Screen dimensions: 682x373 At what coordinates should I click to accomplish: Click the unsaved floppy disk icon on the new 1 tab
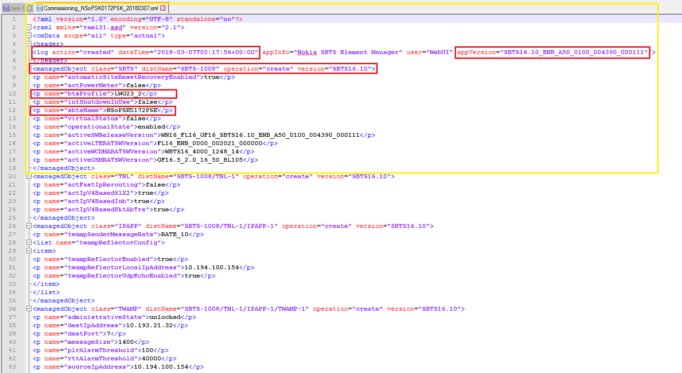[7, 8]
